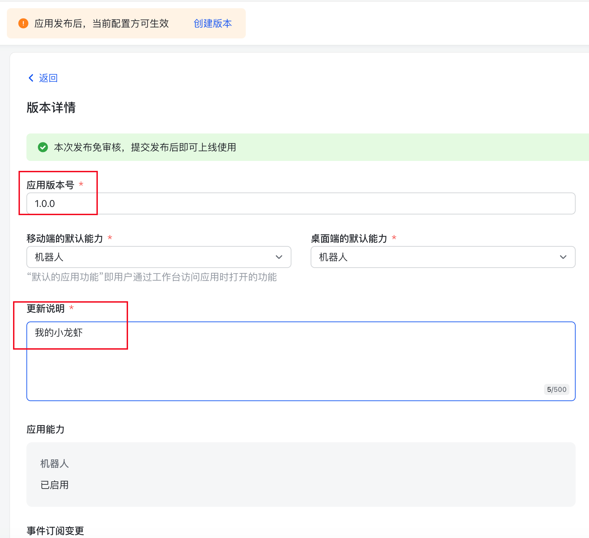The height and width of the screenshot is (538, 589).
Task: Open the 桌面端的默认能力 dropdown
Action: click(443, 257)
